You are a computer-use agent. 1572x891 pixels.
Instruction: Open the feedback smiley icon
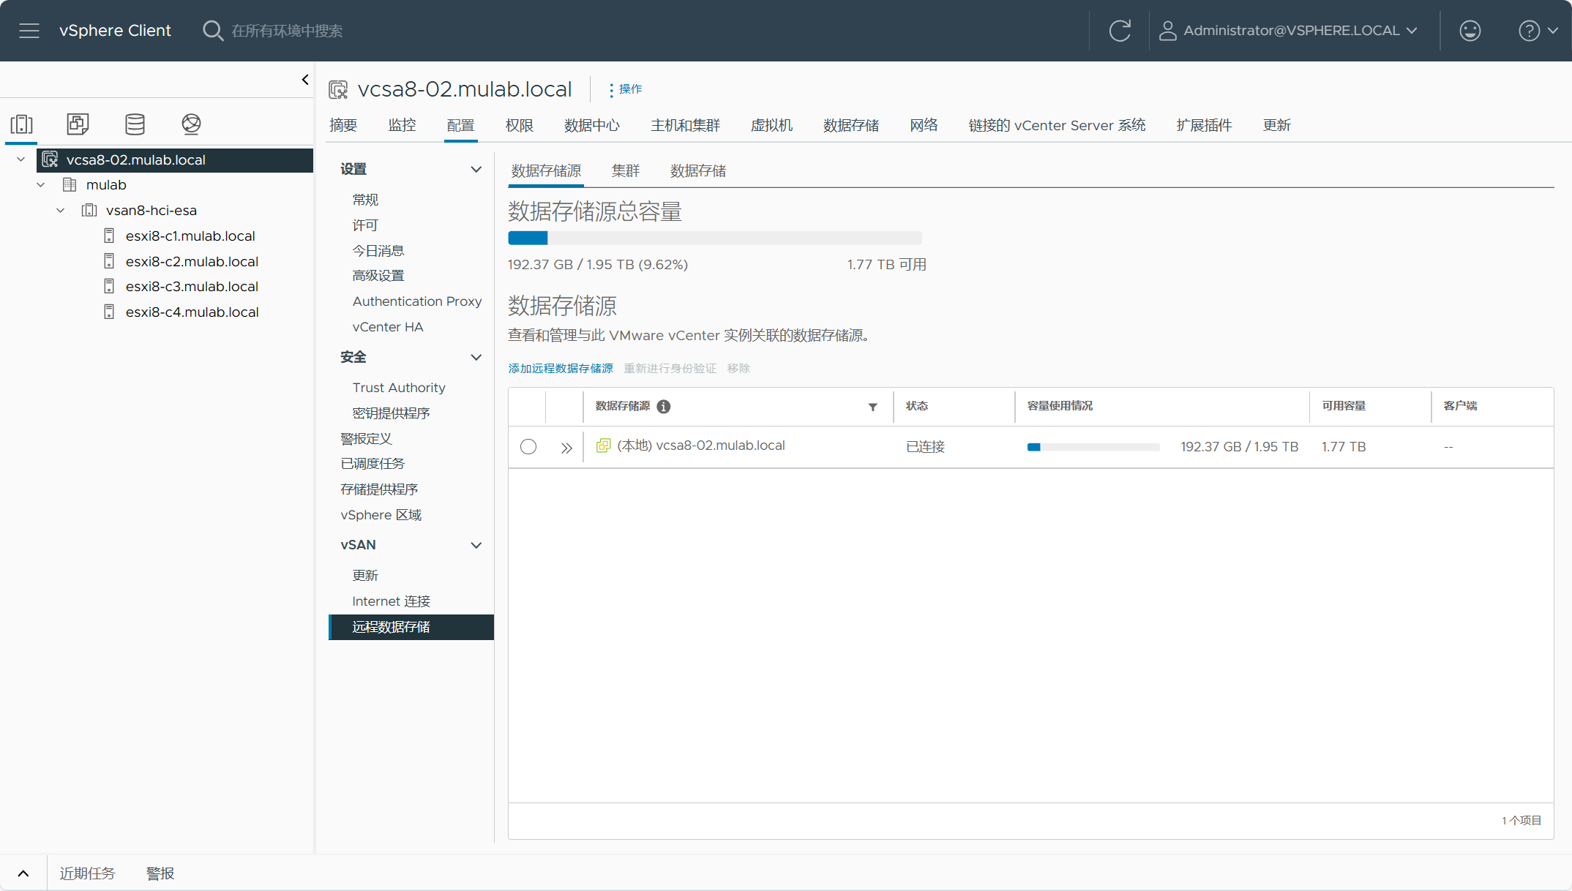[x=1470, y=31]
